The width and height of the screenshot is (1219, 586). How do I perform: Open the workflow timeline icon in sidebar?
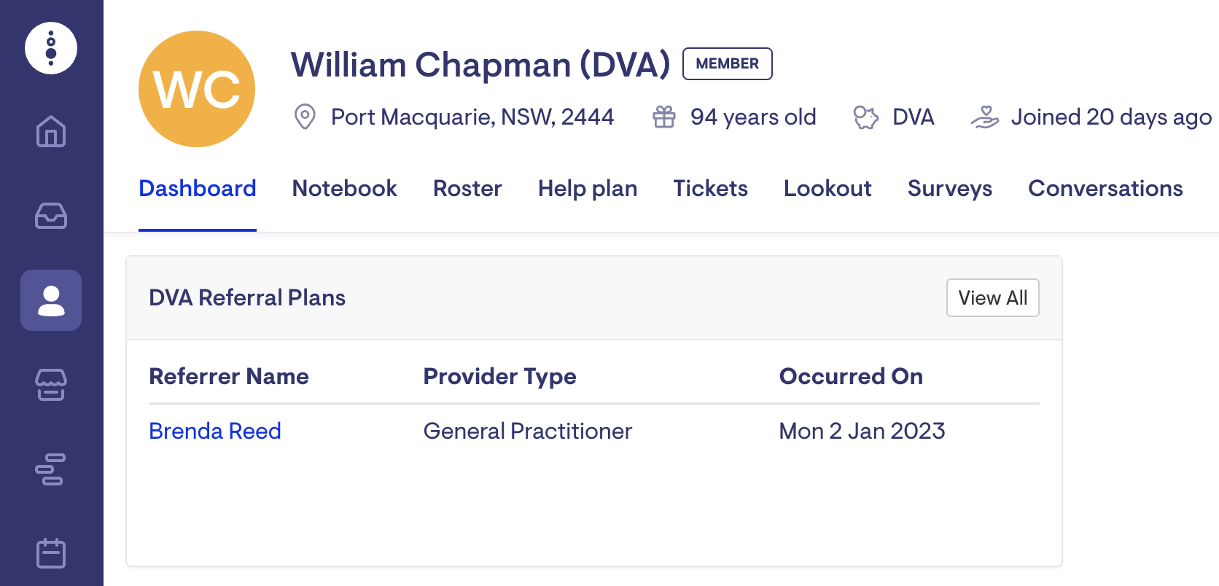[51, 469]
